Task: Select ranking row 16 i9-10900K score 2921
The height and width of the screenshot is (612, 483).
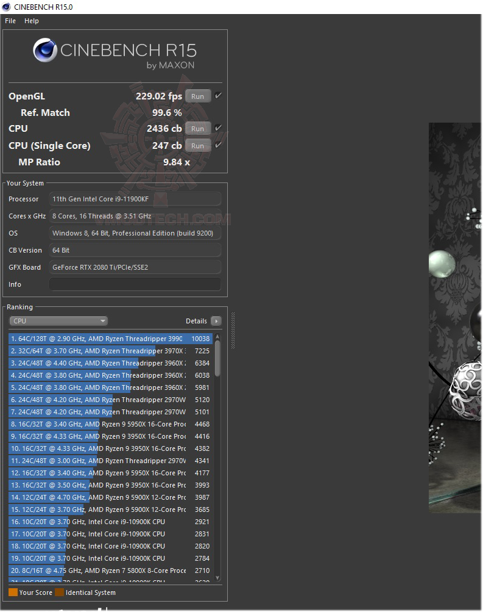Action: point(111,522)
